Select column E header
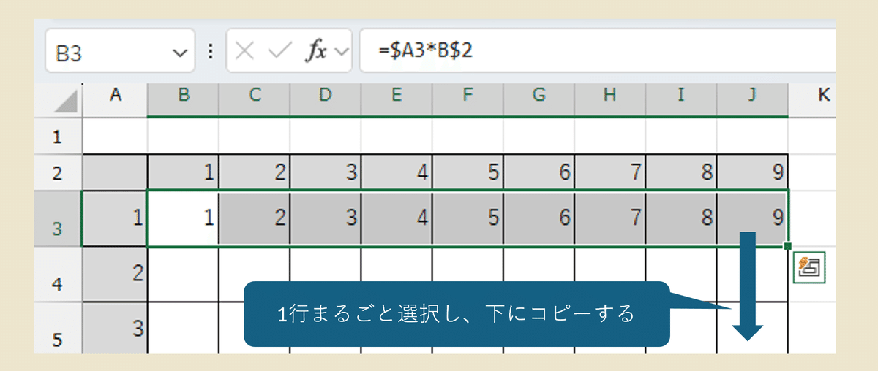Screen dimensions: 878x371 coord(396,99)
